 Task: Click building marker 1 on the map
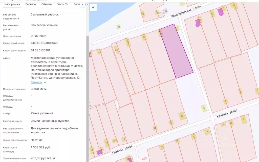(244, 119)
